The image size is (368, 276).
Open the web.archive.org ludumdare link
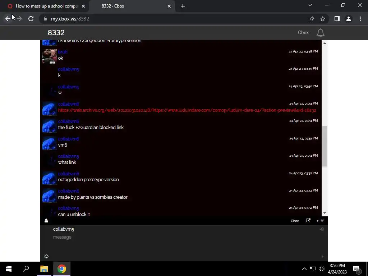[187, 110]
